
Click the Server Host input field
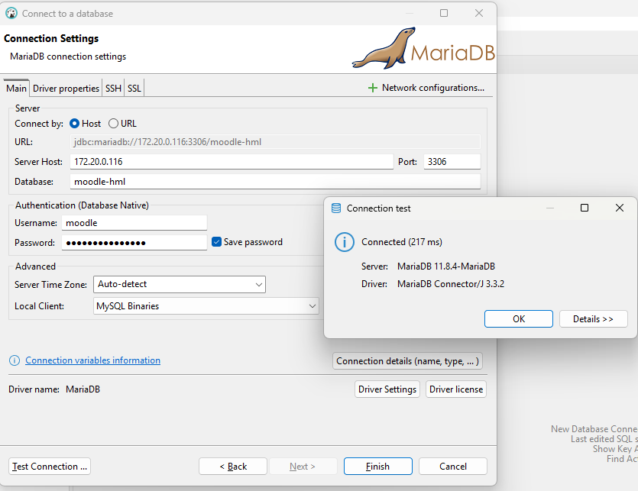pos(231,162)
